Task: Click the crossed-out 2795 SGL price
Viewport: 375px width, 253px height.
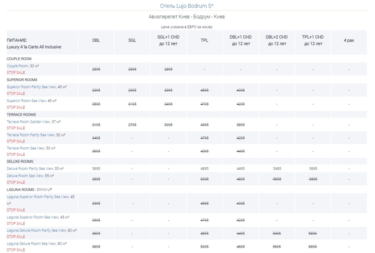Action: 132,125
